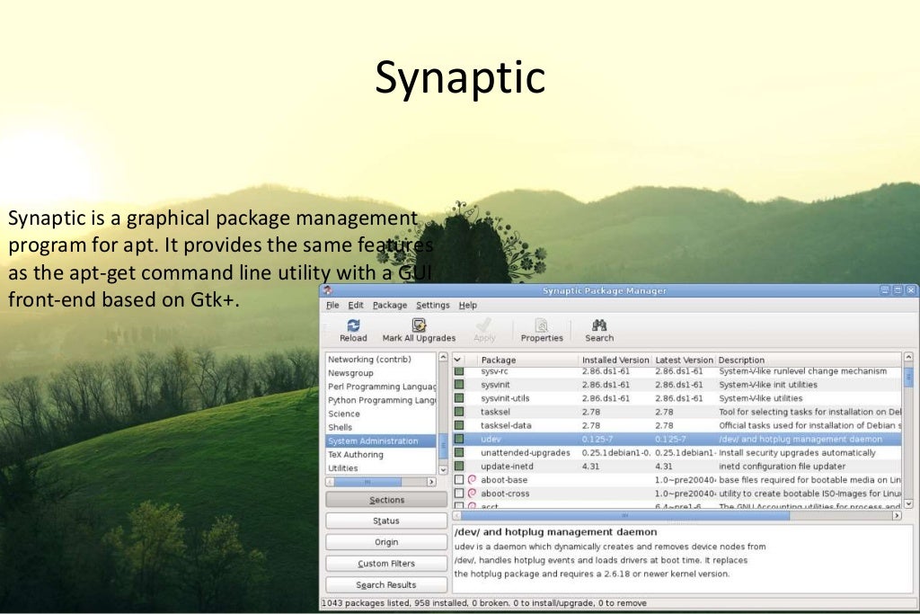Close the Synaptic Package Manager window
Image resolution: width=920 pixels, height=614 pixels.
(911, 290)
